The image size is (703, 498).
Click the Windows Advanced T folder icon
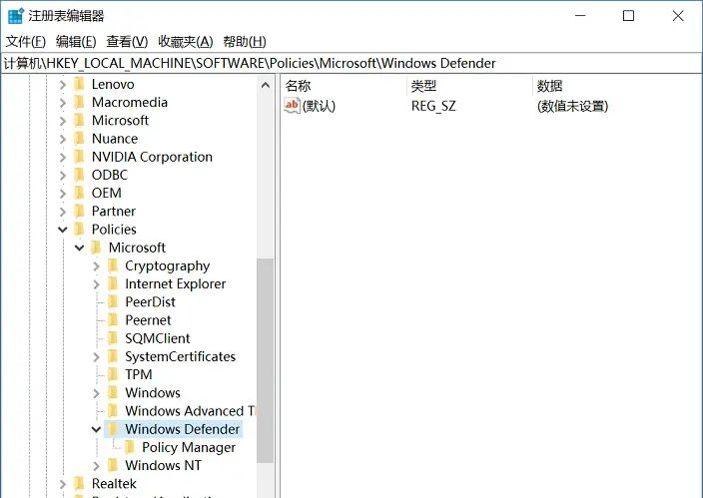point(113,411)
